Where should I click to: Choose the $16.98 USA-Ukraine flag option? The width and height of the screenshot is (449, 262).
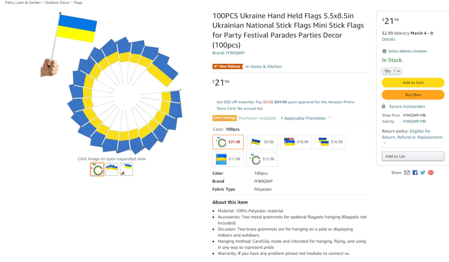(x=296, y=142)
